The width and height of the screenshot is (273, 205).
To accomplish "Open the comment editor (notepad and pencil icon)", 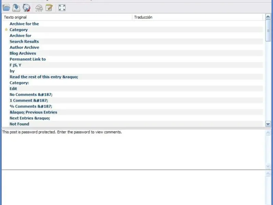I will 49,8.
